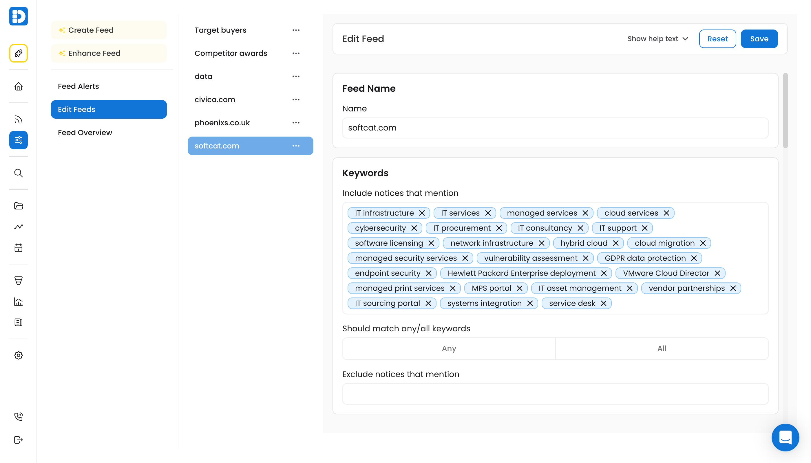
Task: Expand the Show help text dropdown
Action: tap(657, 39)
